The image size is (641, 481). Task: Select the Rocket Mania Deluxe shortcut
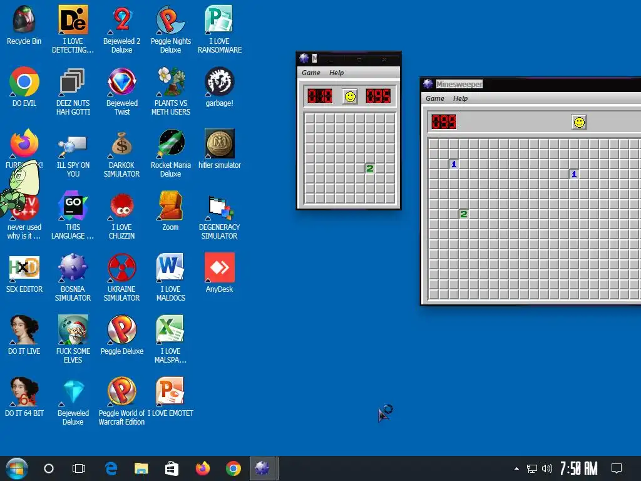tap(170, 144)
